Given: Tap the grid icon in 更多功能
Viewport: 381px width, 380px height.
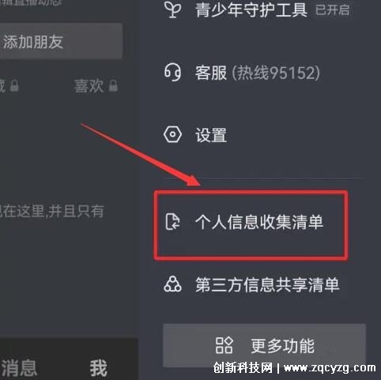Looking at the screenshot, I should (224, 345).
